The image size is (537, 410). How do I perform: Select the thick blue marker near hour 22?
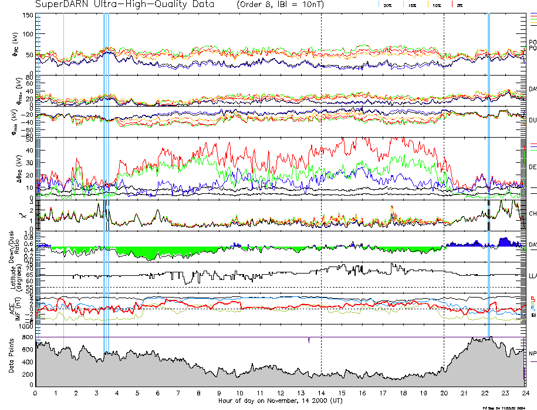(489, 176)
